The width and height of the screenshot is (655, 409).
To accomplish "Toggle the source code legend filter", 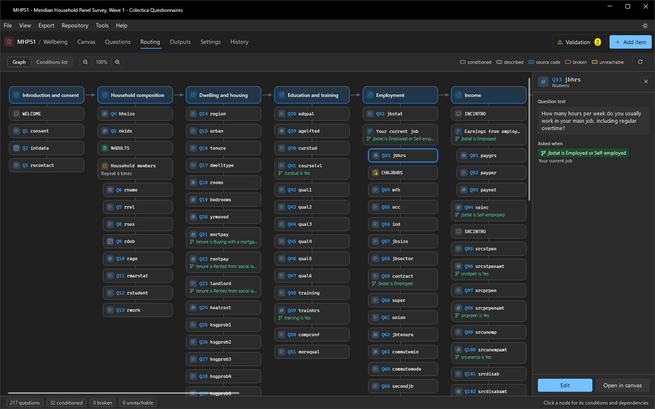I will click(544, 62).
